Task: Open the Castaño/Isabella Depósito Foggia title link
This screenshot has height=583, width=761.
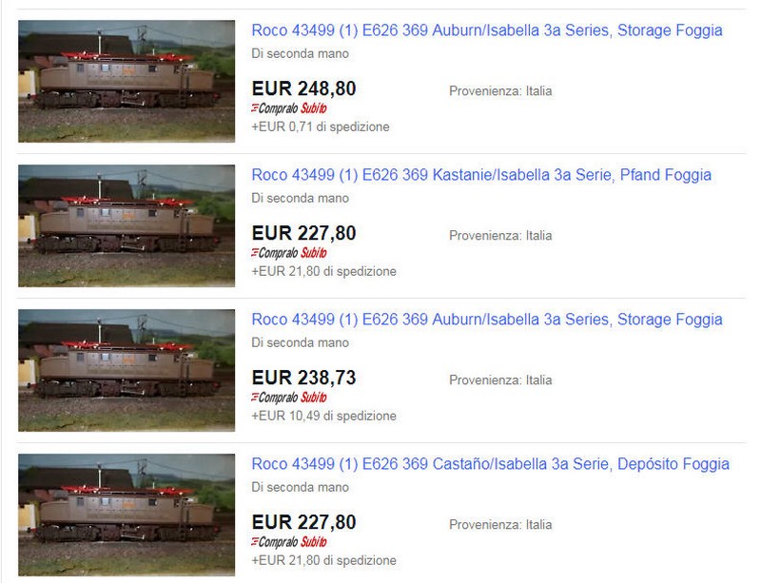Action: [x=490, y=464]
